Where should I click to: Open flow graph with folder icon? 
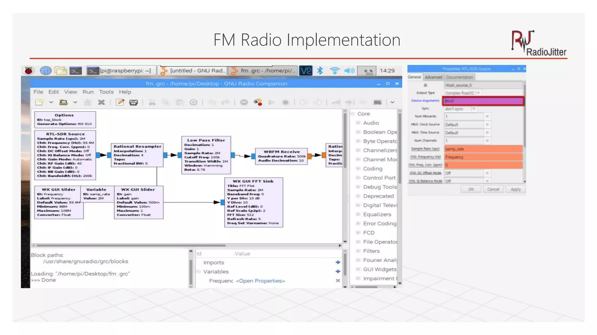tap(63, 102)
